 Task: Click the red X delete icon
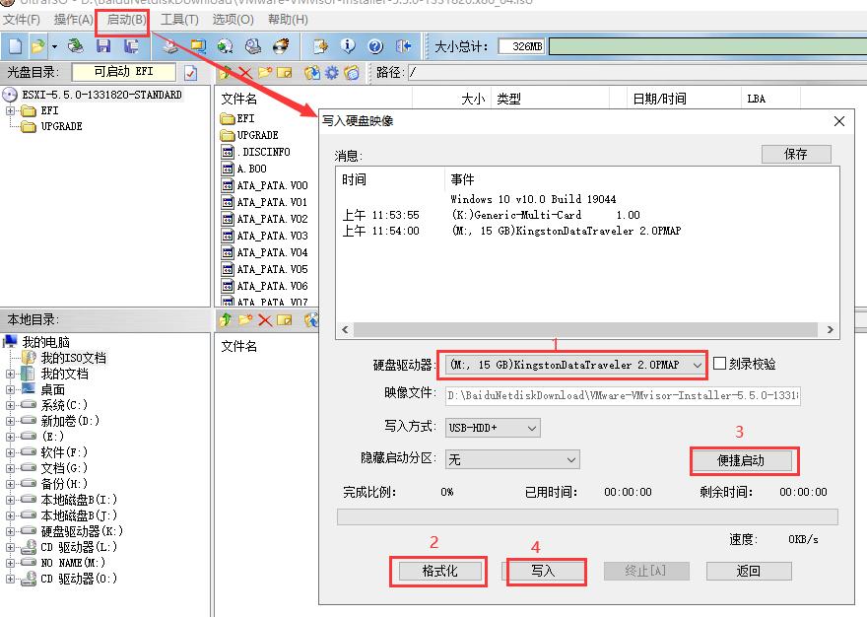tap(244, 71)
